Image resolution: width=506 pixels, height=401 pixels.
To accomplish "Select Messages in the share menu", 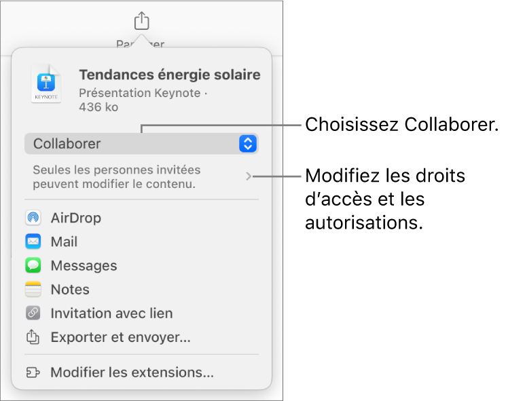I will point(84,266).
